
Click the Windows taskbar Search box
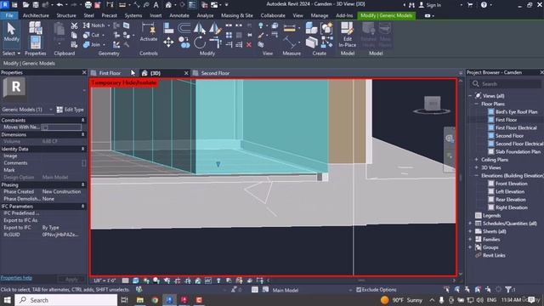(66, 300)
